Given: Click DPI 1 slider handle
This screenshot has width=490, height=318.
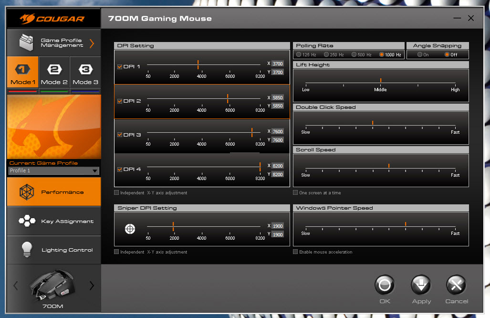Looking at the screenshot, I should [x=198, y=65].
